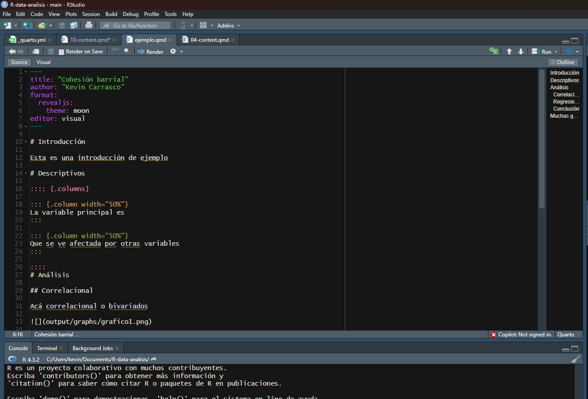The width and height of the screenshot is (588, 399).
Task: Go to previous section with up arrow
Action: click(509, 52)
